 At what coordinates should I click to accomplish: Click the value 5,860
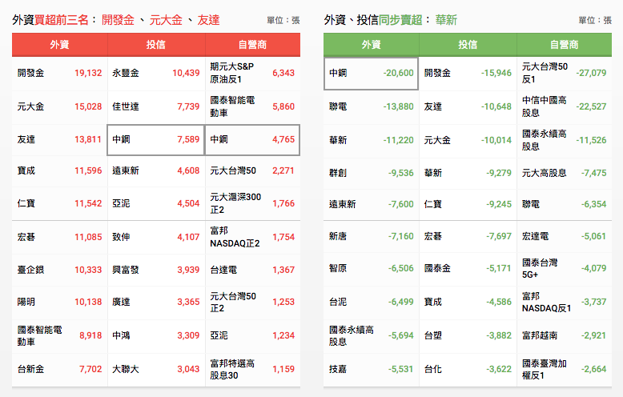point(283,106)
